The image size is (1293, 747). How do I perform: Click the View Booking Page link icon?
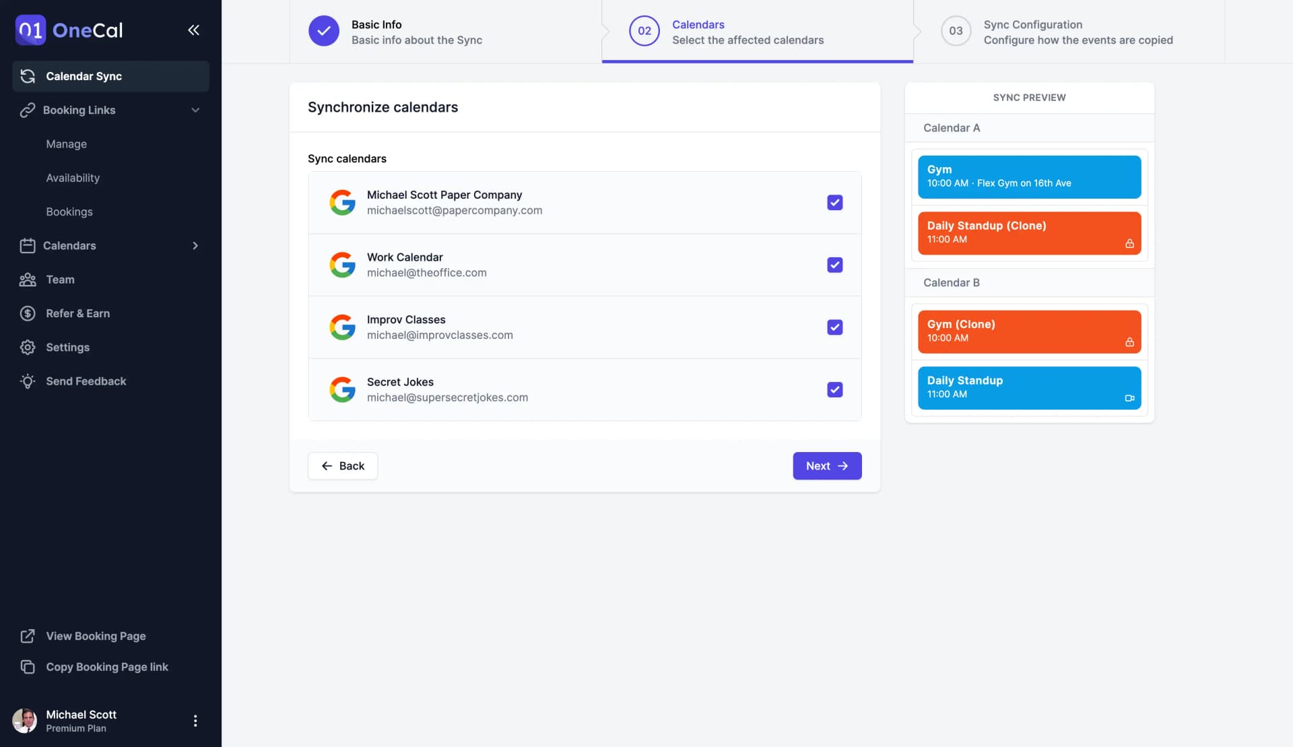(27, 635)
